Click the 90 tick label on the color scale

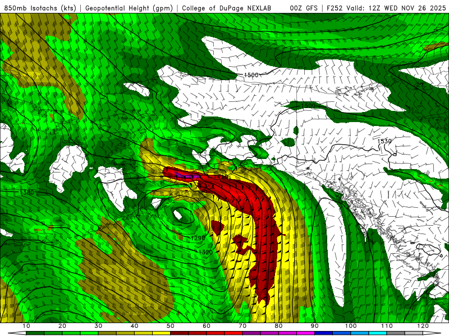315,326
